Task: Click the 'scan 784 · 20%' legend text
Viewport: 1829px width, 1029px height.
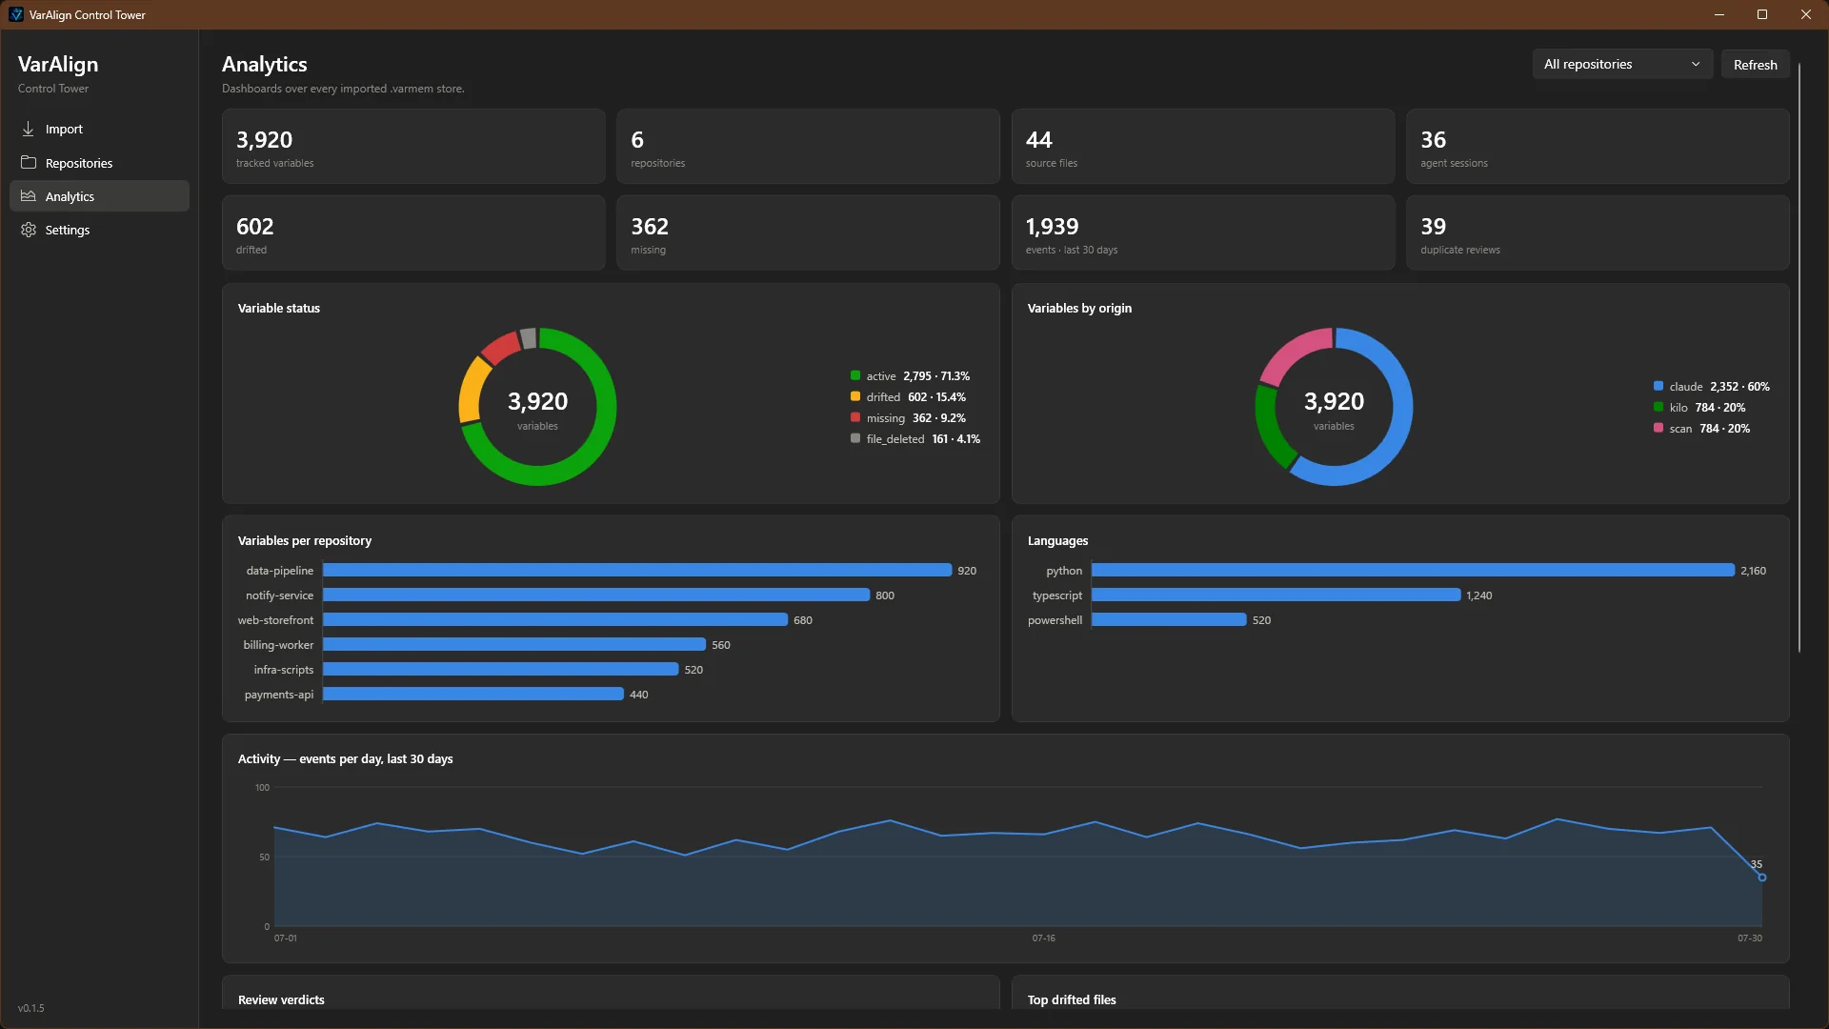Action: [x=1709, y=429]
